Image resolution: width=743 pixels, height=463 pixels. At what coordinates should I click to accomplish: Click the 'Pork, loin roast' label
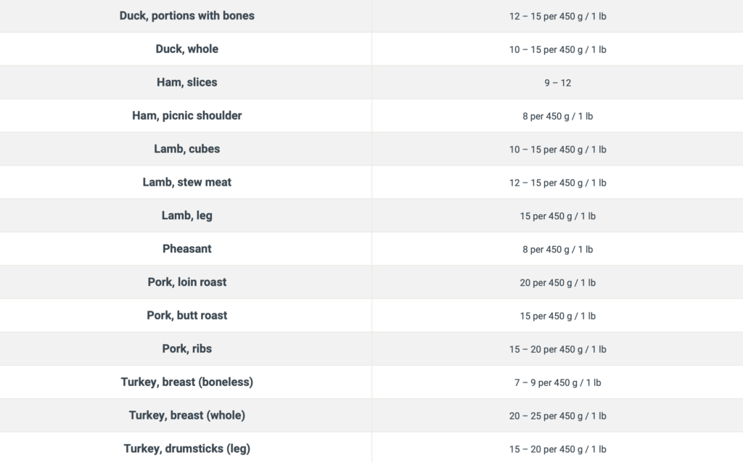click(x=186, y=282)
